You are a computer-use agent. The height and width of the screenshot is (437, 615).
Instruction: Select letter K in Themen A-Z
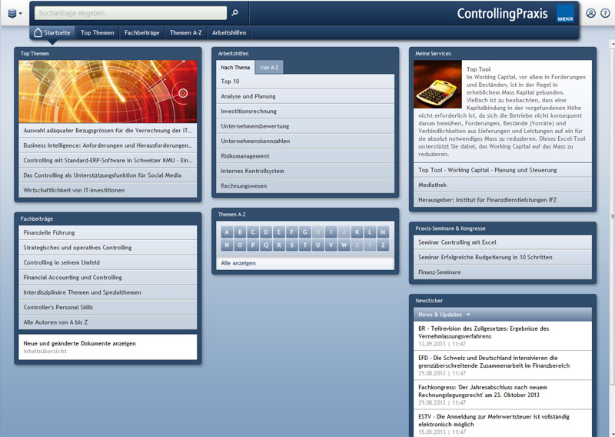click(357, 232)
